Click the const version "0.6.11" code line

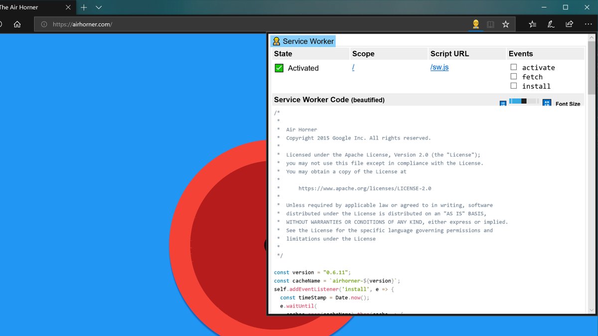click(x=312, y=272)
